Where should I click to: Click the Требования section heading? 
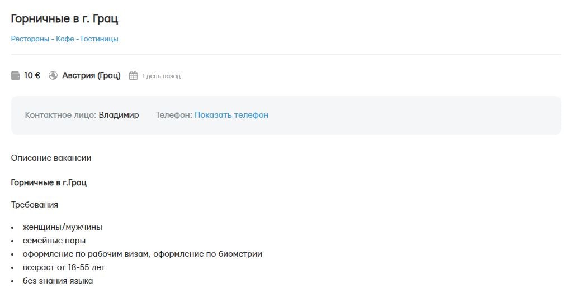click(x=35, y=205)
